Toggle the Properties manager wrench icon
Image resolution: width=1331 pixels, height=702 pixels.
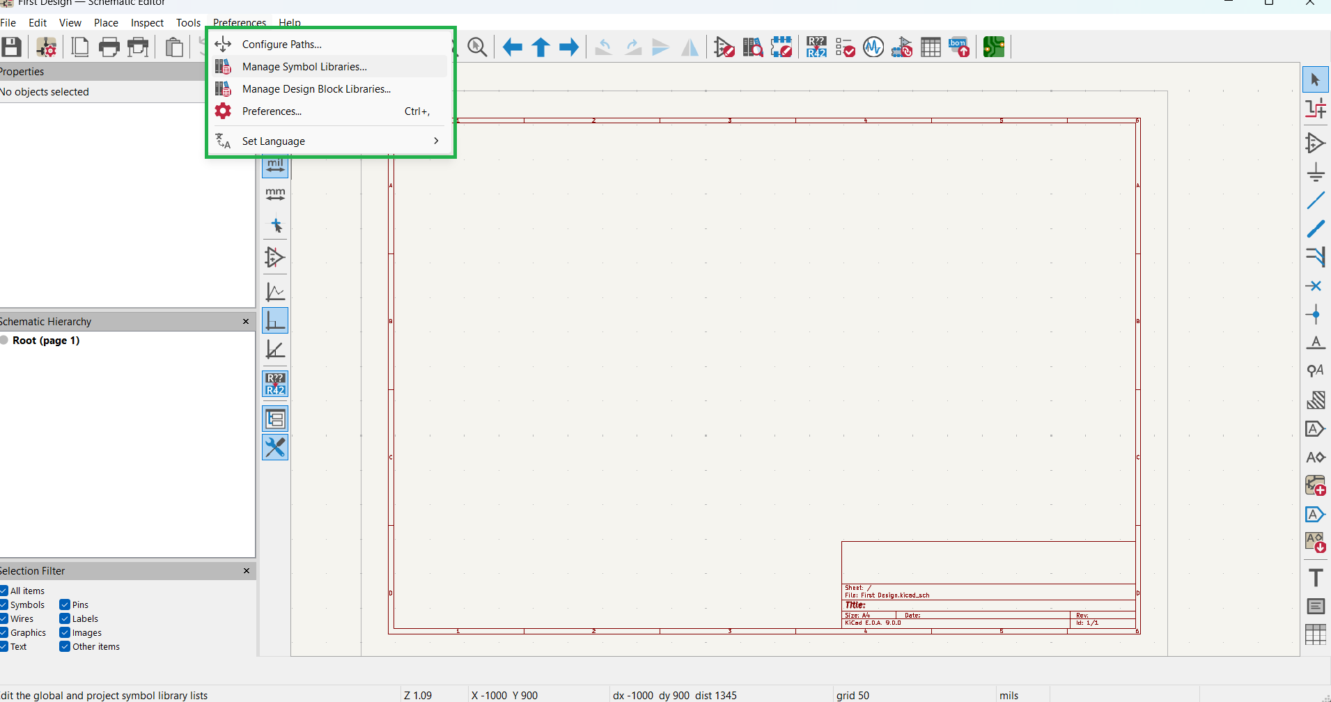pyautogui.click(x=275, y=447)
